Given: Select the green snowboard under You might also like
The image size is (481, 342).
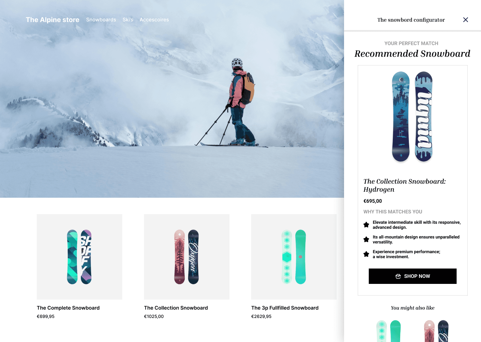Looking at the screenshot, I should pyautogui.click(x=388, y=331).
